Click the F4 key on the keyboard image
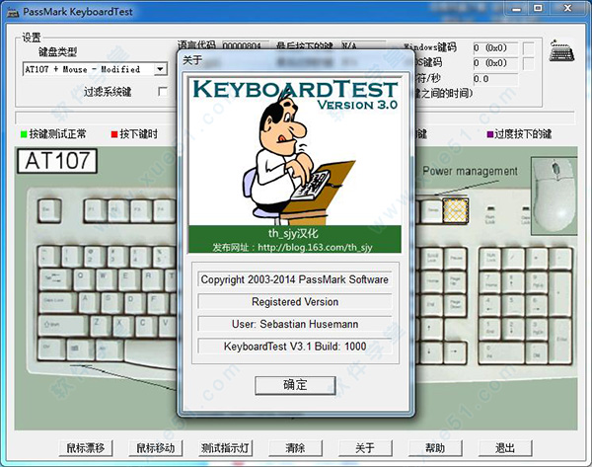Screen dimensions: 592x467 click(164, 210)
